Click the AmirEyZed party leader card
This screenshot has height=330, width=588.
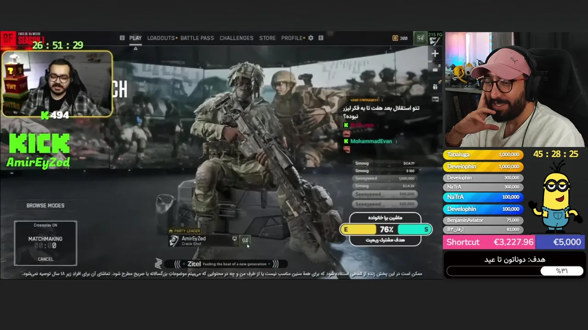[210, 241]
